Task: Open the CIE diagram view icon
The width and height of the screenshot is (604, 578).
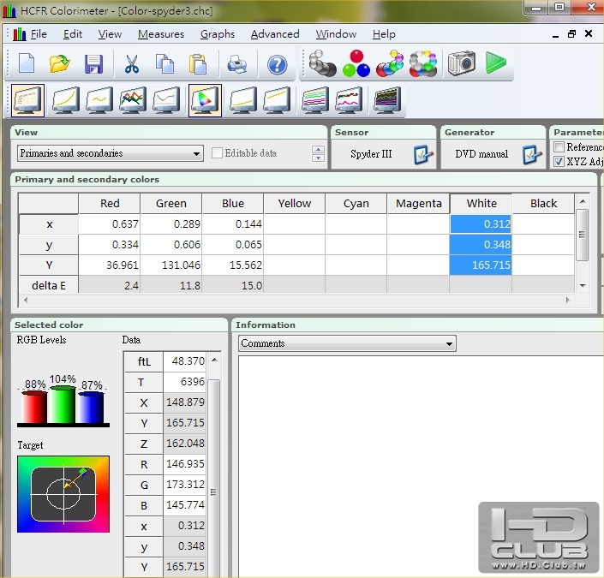Action: coord(205,100)
